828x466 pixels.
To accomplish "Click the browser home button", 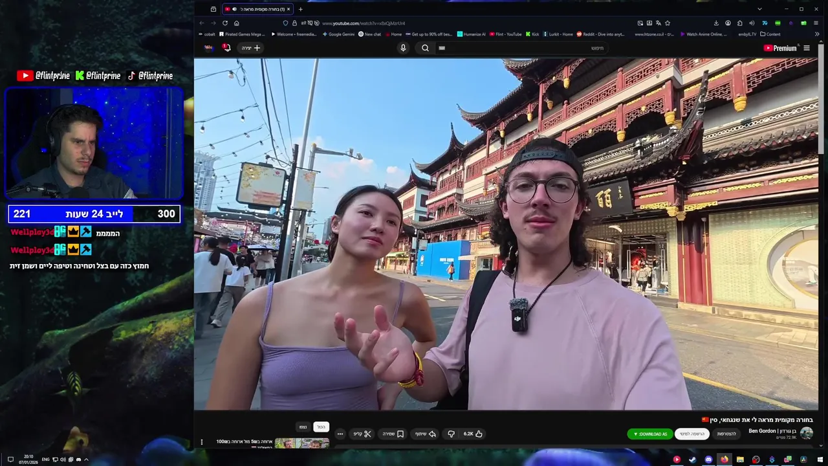I will click(x=237, y=23).
